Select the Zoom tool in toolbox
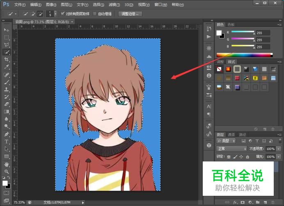 [x=7, y=172]
